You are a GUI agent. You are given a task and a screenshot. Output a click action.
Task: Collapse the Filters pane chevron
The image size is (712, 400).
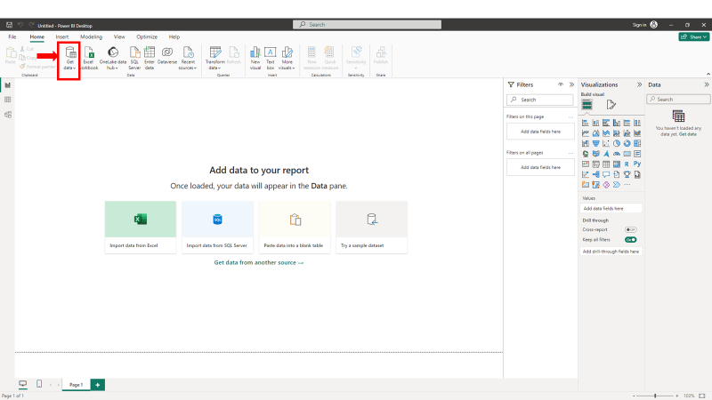pos(571,84)
